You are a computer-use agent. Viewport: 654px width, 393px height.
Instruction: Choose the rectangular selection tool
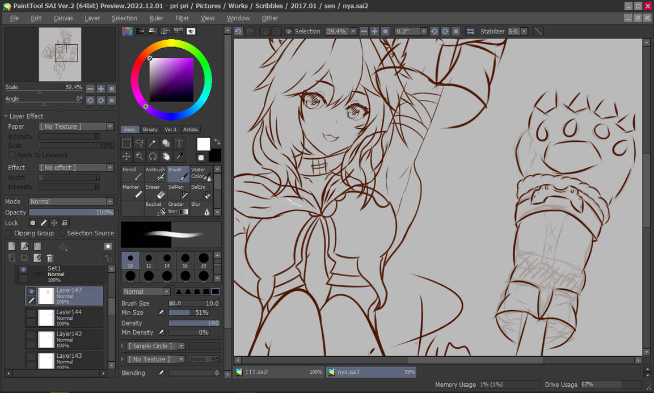126,143
